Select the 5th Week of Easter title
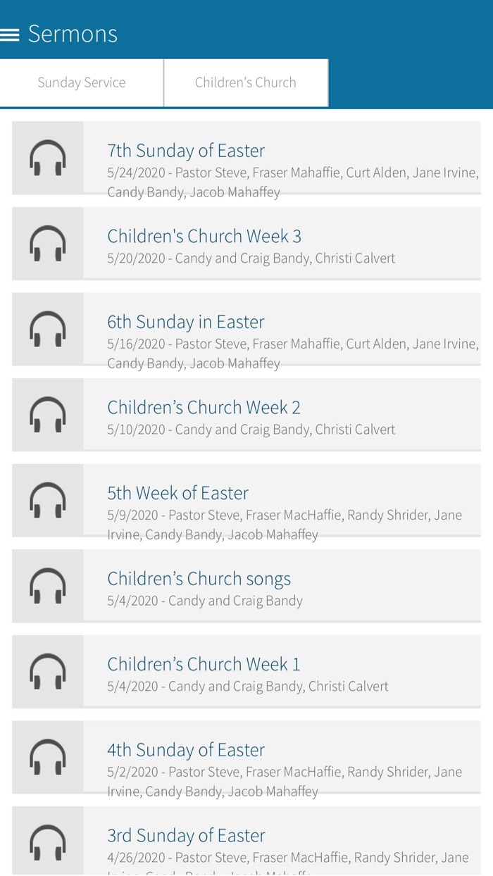Viewport: 493px width, 876px height. pos(177,493)
